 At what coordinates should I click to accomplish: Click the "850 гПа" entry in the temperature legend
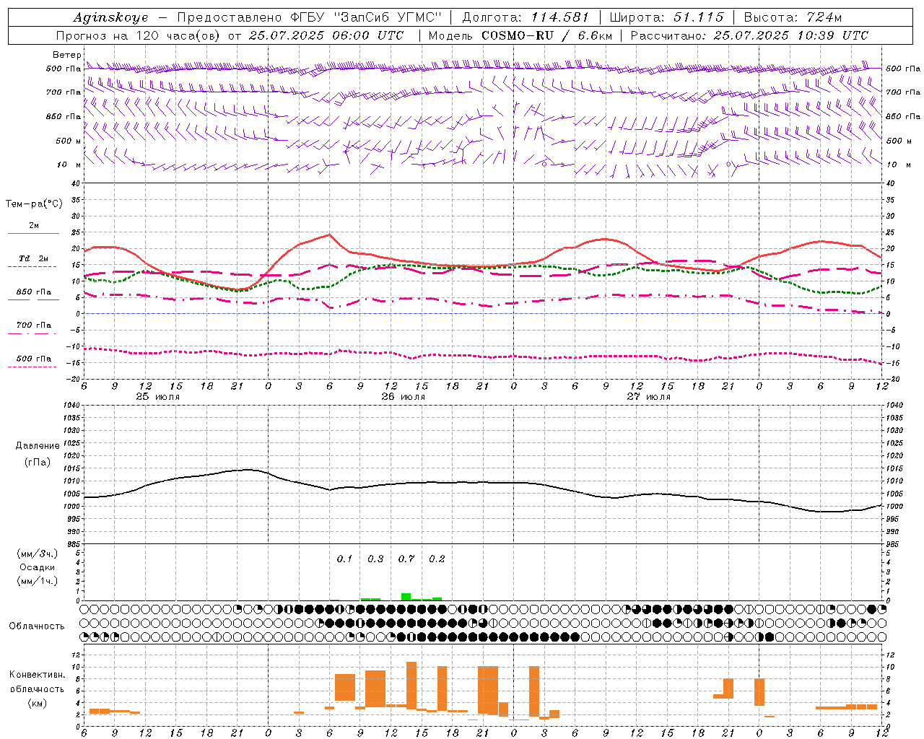tap(33, 292)
